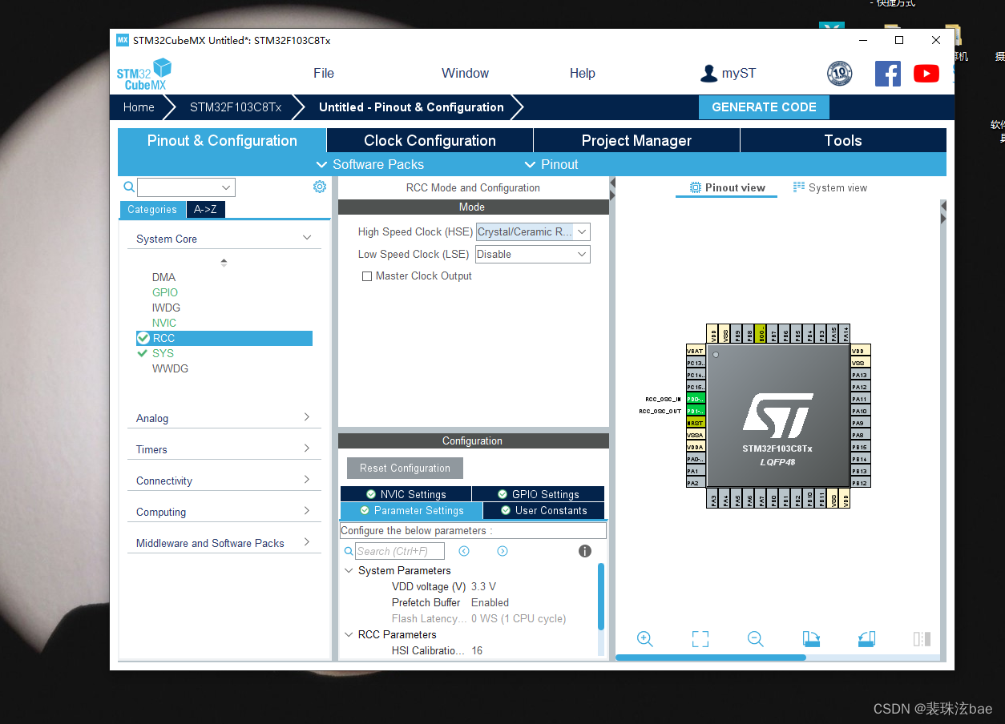Switch to the System view tab
1005x724 pixels.
(830, 187)
